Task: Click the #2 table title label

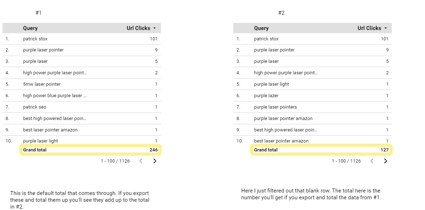Action: click(282, 12)
